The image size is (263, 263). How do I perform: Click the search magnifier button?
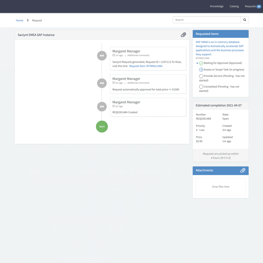tap(245, 20)
